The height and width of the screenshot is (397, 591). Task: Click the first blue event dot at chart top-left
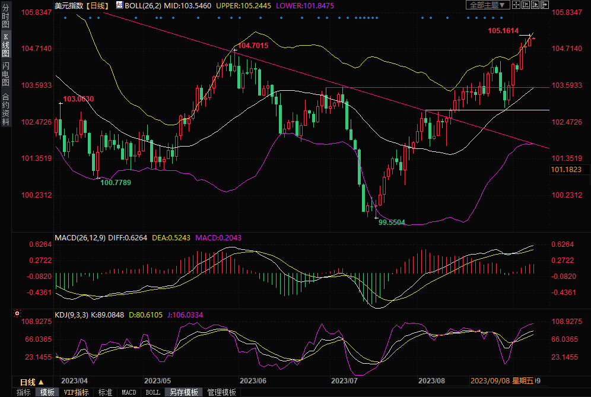coord(65,17)
